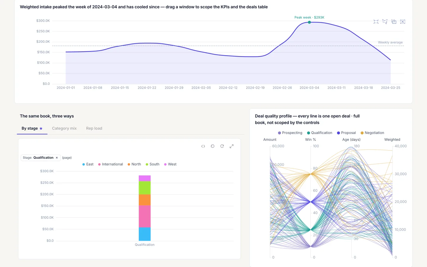
Task: Click the Weekly average line label
Action: point(390,42)
